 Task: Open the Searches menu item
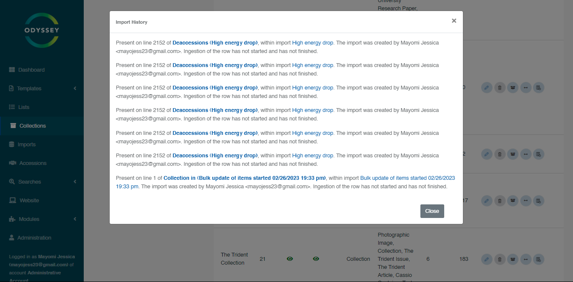pyautogui.click(x=42, y=182)
